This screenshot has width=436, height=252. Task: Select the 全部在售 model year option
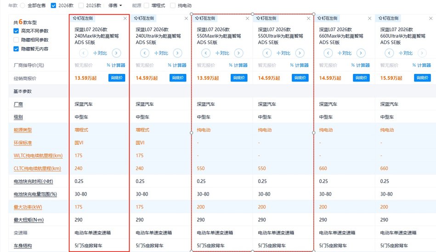click(23, 6)
